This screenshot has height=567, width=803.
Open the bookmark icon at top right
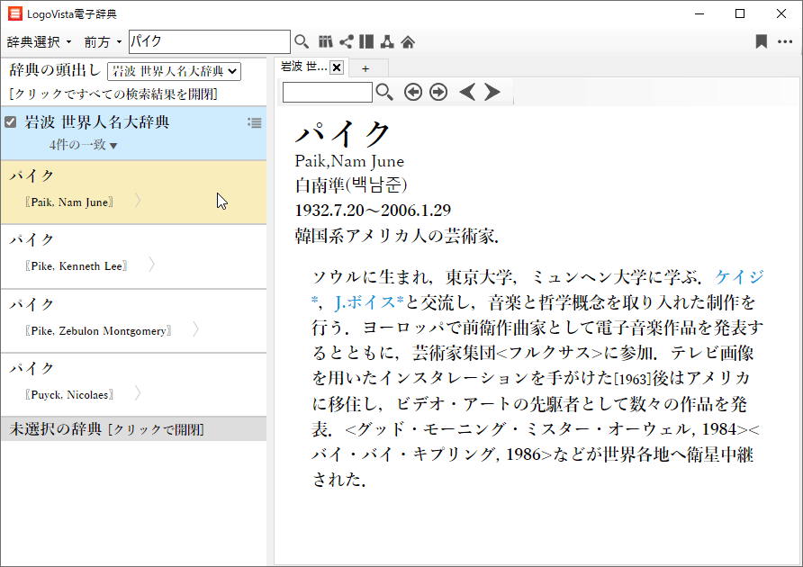(761, 41)
